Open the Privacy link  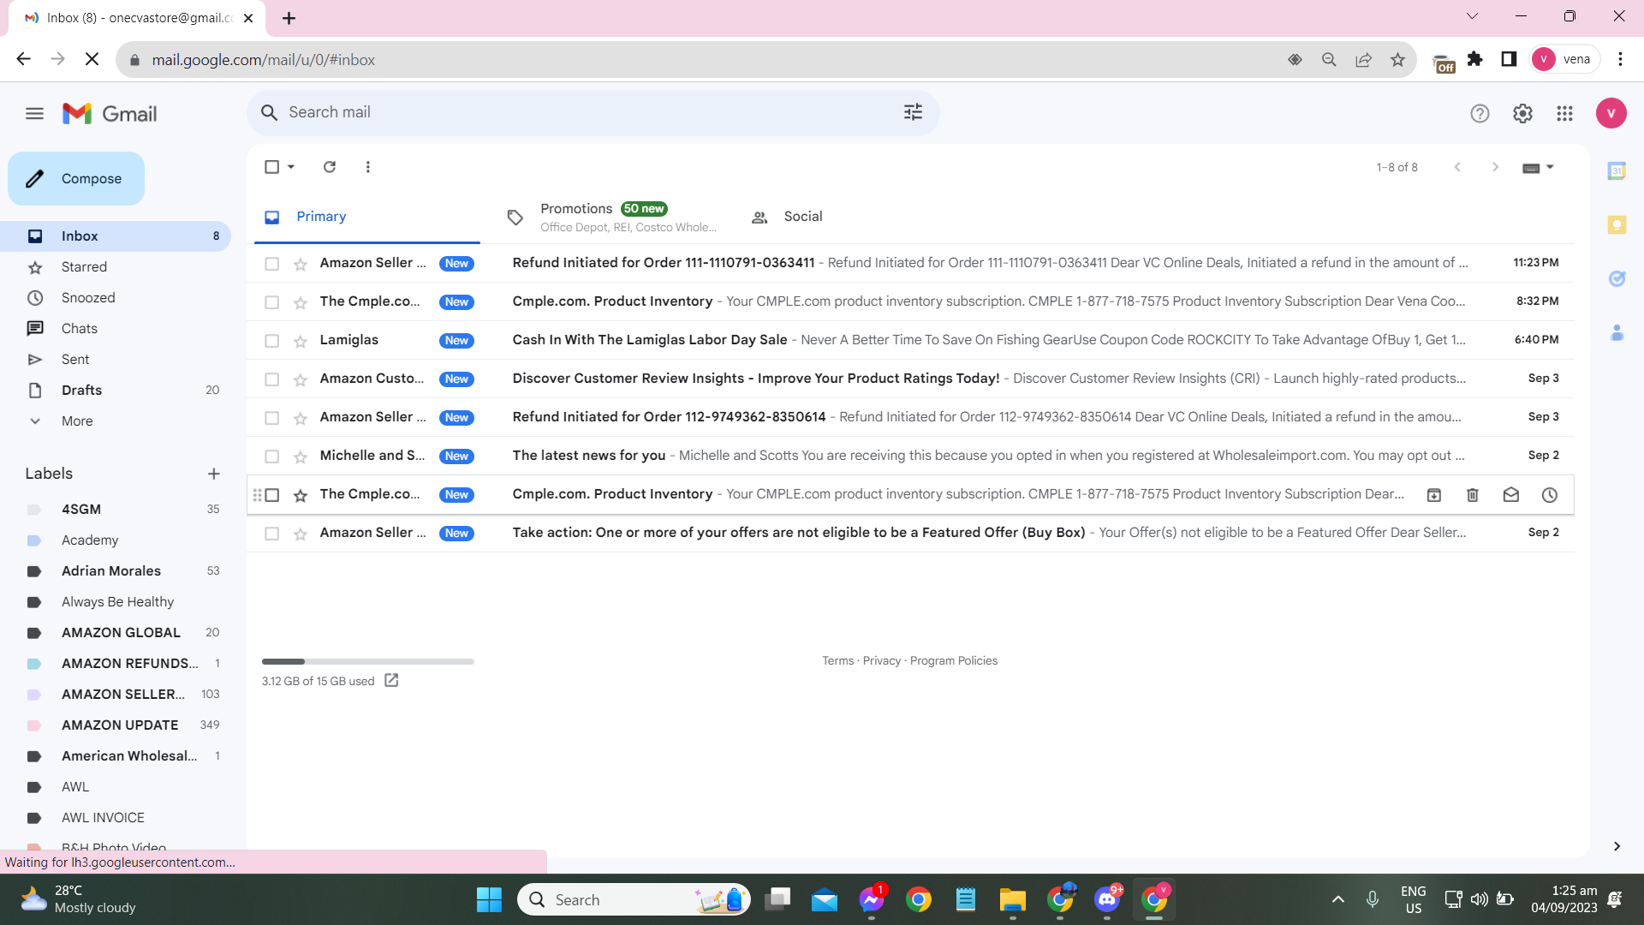[881, 661]
